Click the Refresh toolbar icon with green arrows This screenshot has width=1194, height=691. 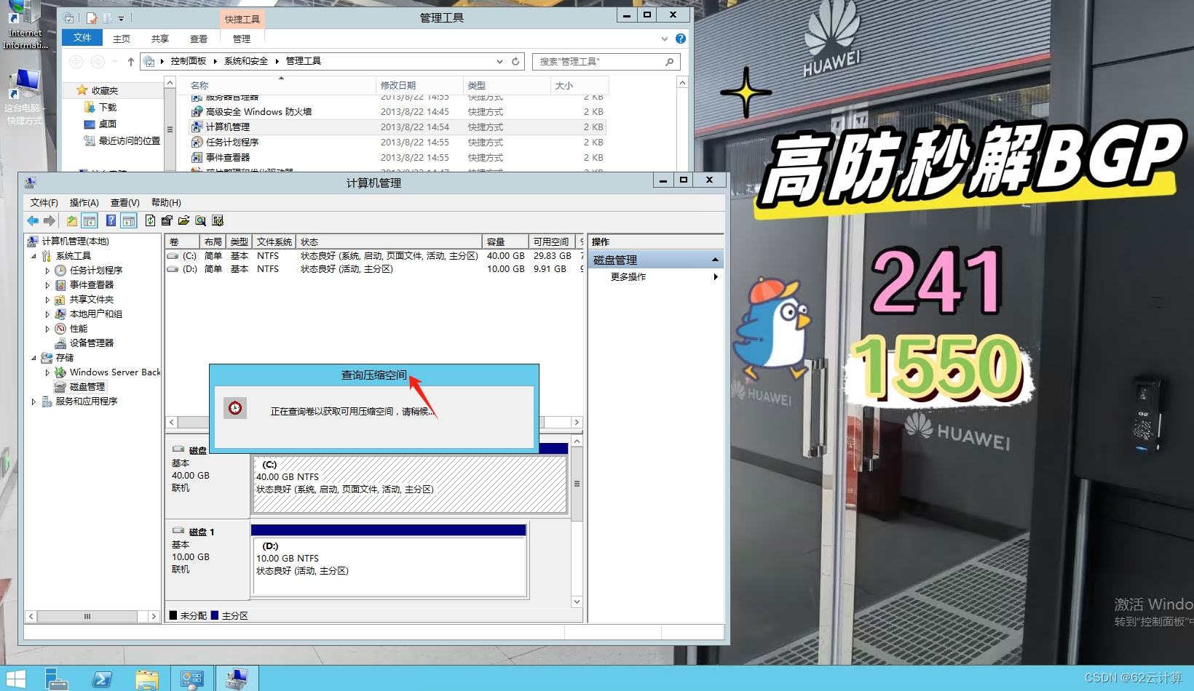[x=150, y=220]
